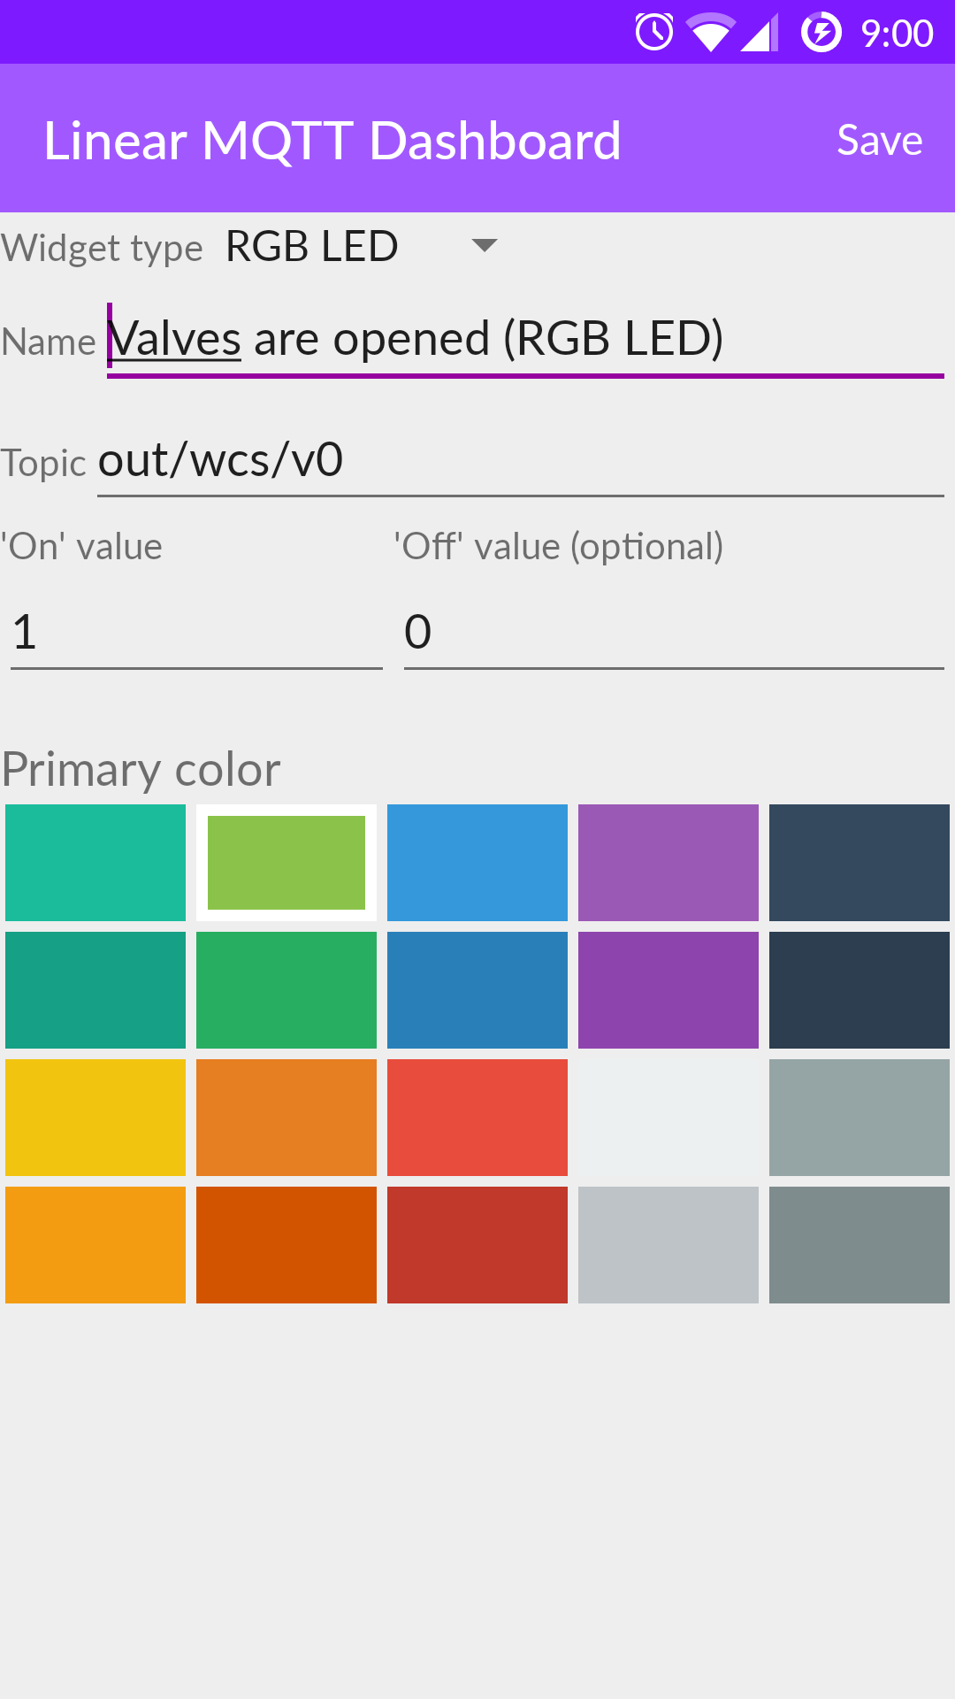Tap the Primary color heading
The image size is (955, 1699).
click(x=141, y=769)
